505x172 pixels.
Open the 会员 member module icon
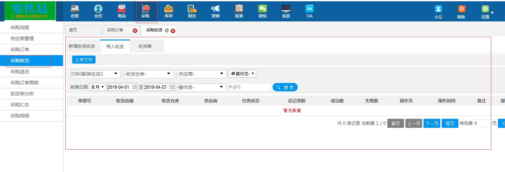[98, 9]
